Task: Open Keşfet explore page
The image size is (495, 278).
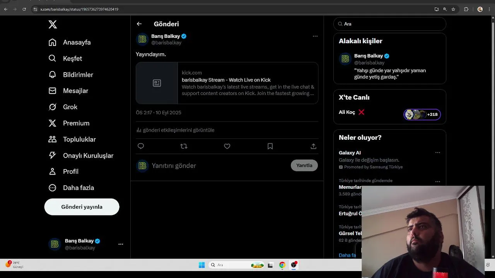Action: tap(65, 59)
